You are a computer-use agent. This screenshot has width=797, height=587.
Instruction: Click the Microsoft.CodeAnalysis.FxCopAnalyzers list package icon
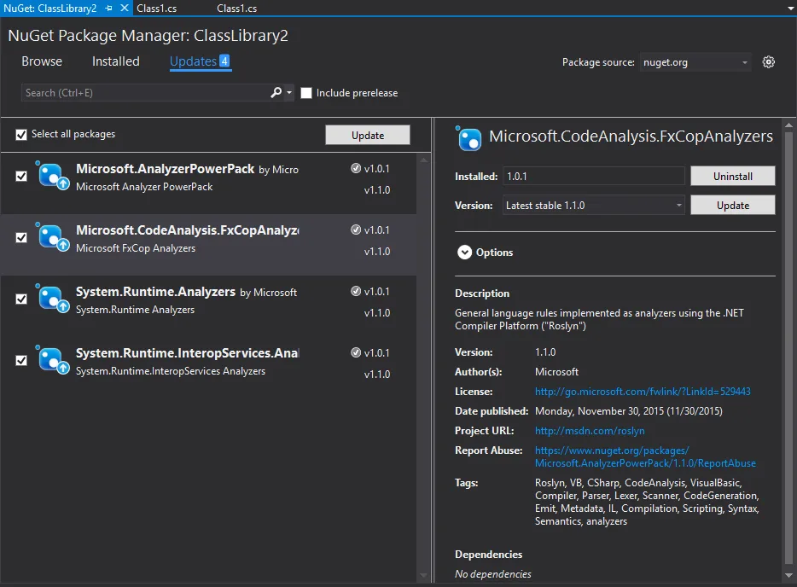pyautogui.click(x=53, y=237)
